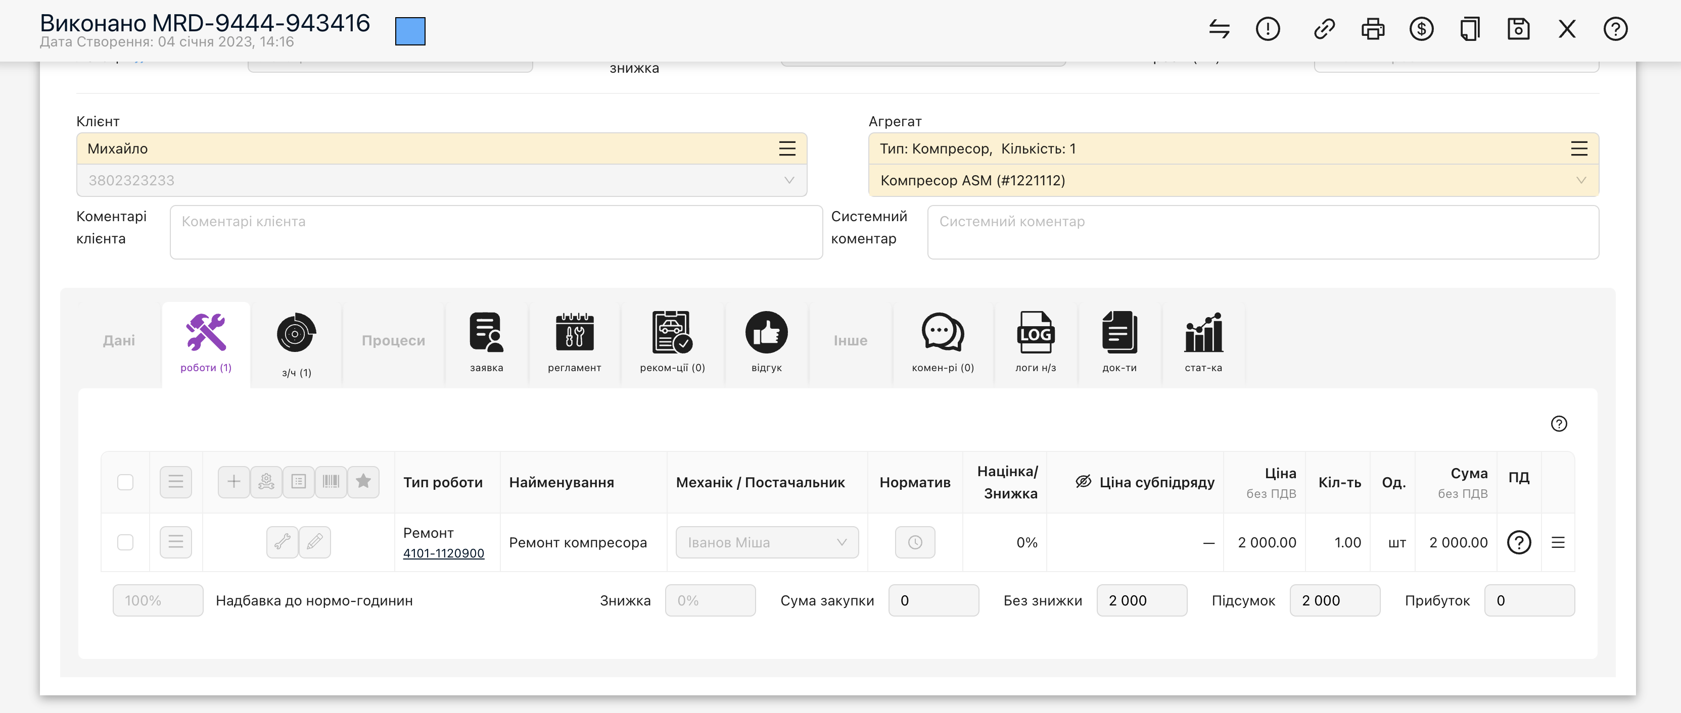Open payment dollar icon
The image size is (1681, 713).
[1421, 29]
